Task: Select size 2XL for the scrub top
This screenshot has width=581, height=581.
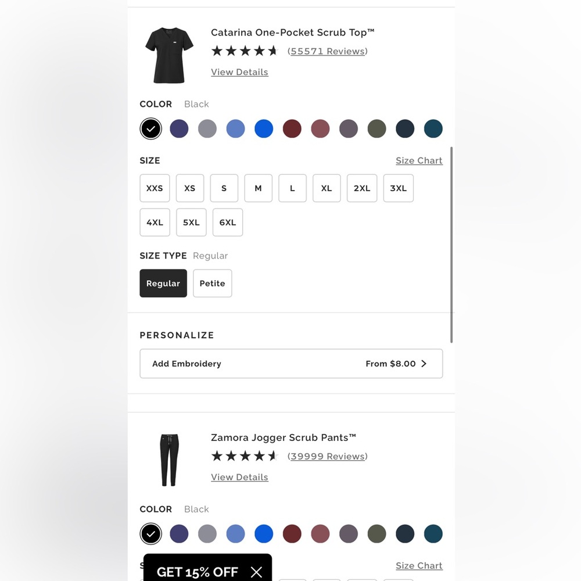Action: pyautogui.click(x=362, y=188)
